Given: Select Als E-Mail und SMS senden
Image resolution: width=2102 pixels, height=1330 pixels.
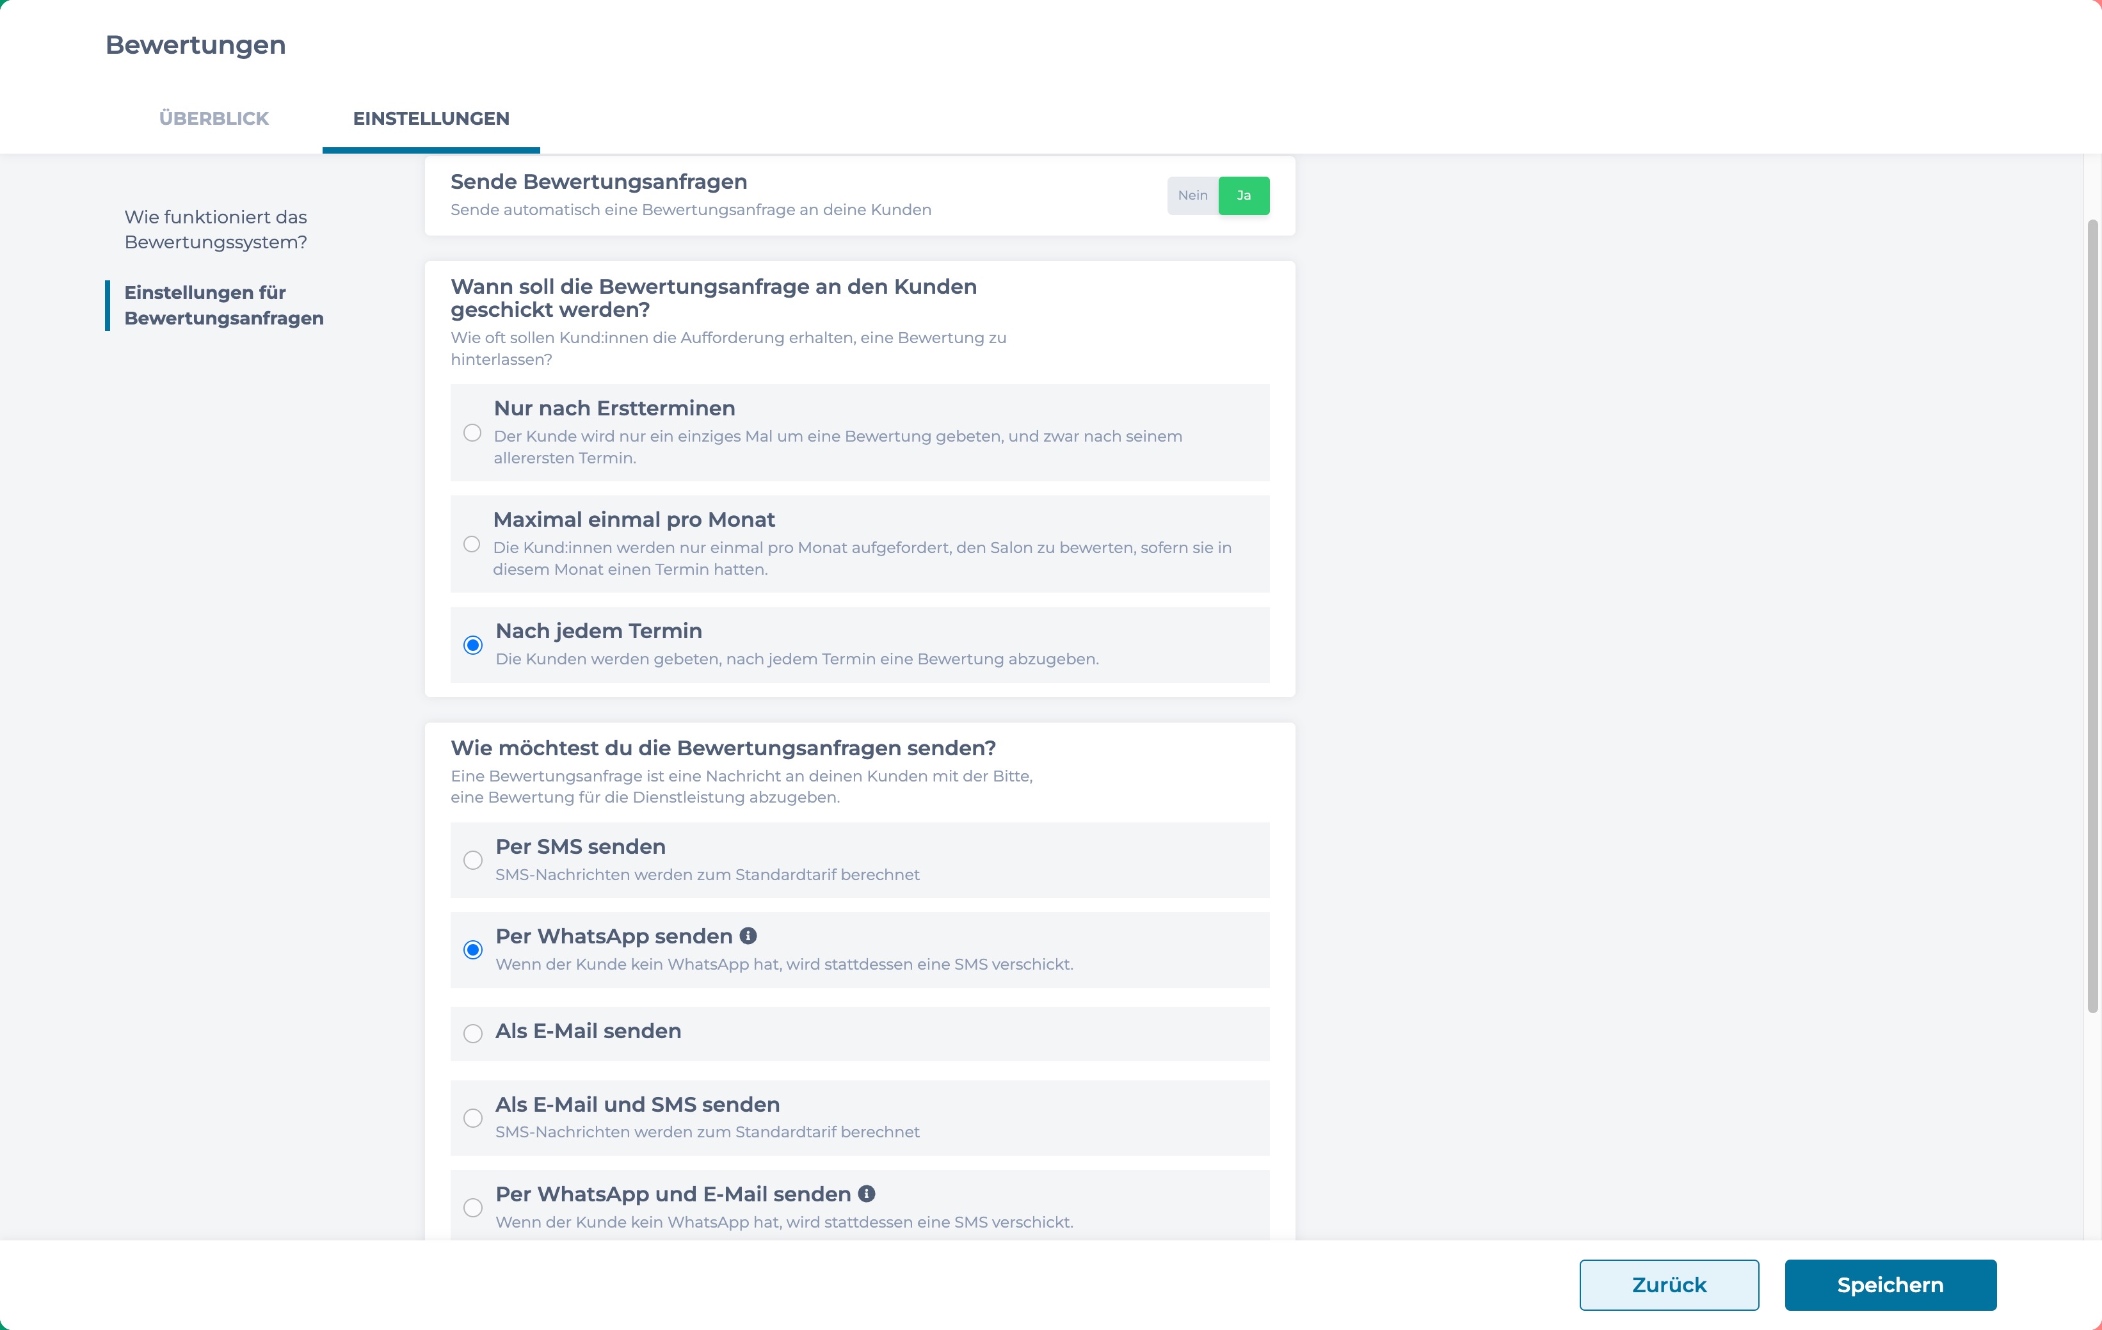Looking at the screenshot, I should pos(473,1118).
